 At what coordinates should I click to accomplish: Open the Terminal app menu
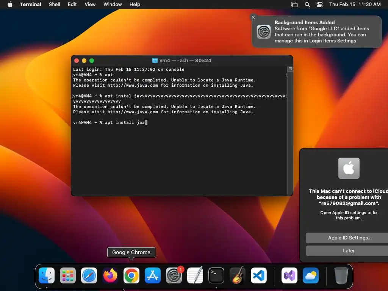pyautogui.click(x=31, y=4)
